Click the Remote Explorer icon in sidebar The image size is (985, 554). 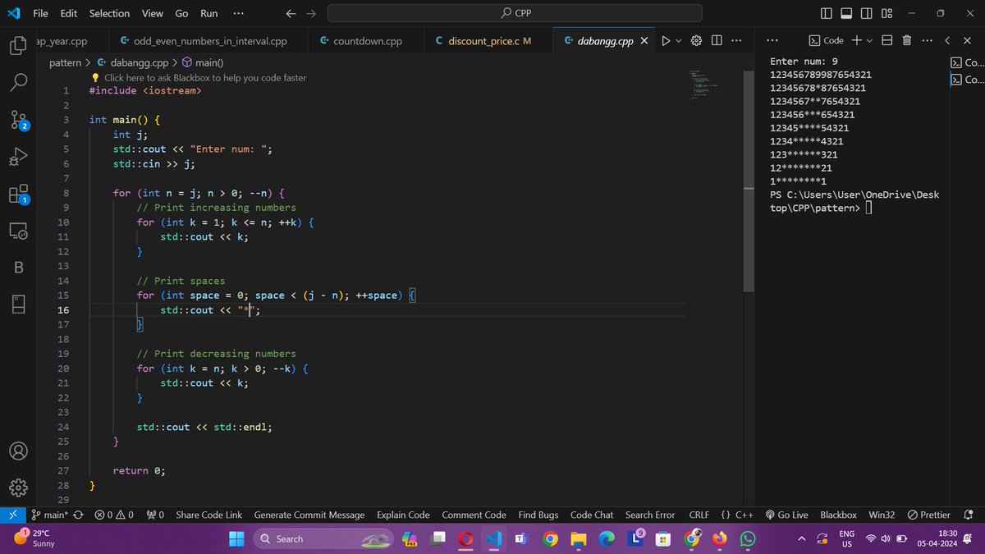[x=17, y=231]
